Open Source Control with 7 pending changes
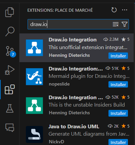The width and height of the screenshot is (135, 145). pos(10,51)
